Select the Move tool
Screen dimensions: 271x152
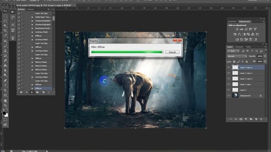coord(5,11)
